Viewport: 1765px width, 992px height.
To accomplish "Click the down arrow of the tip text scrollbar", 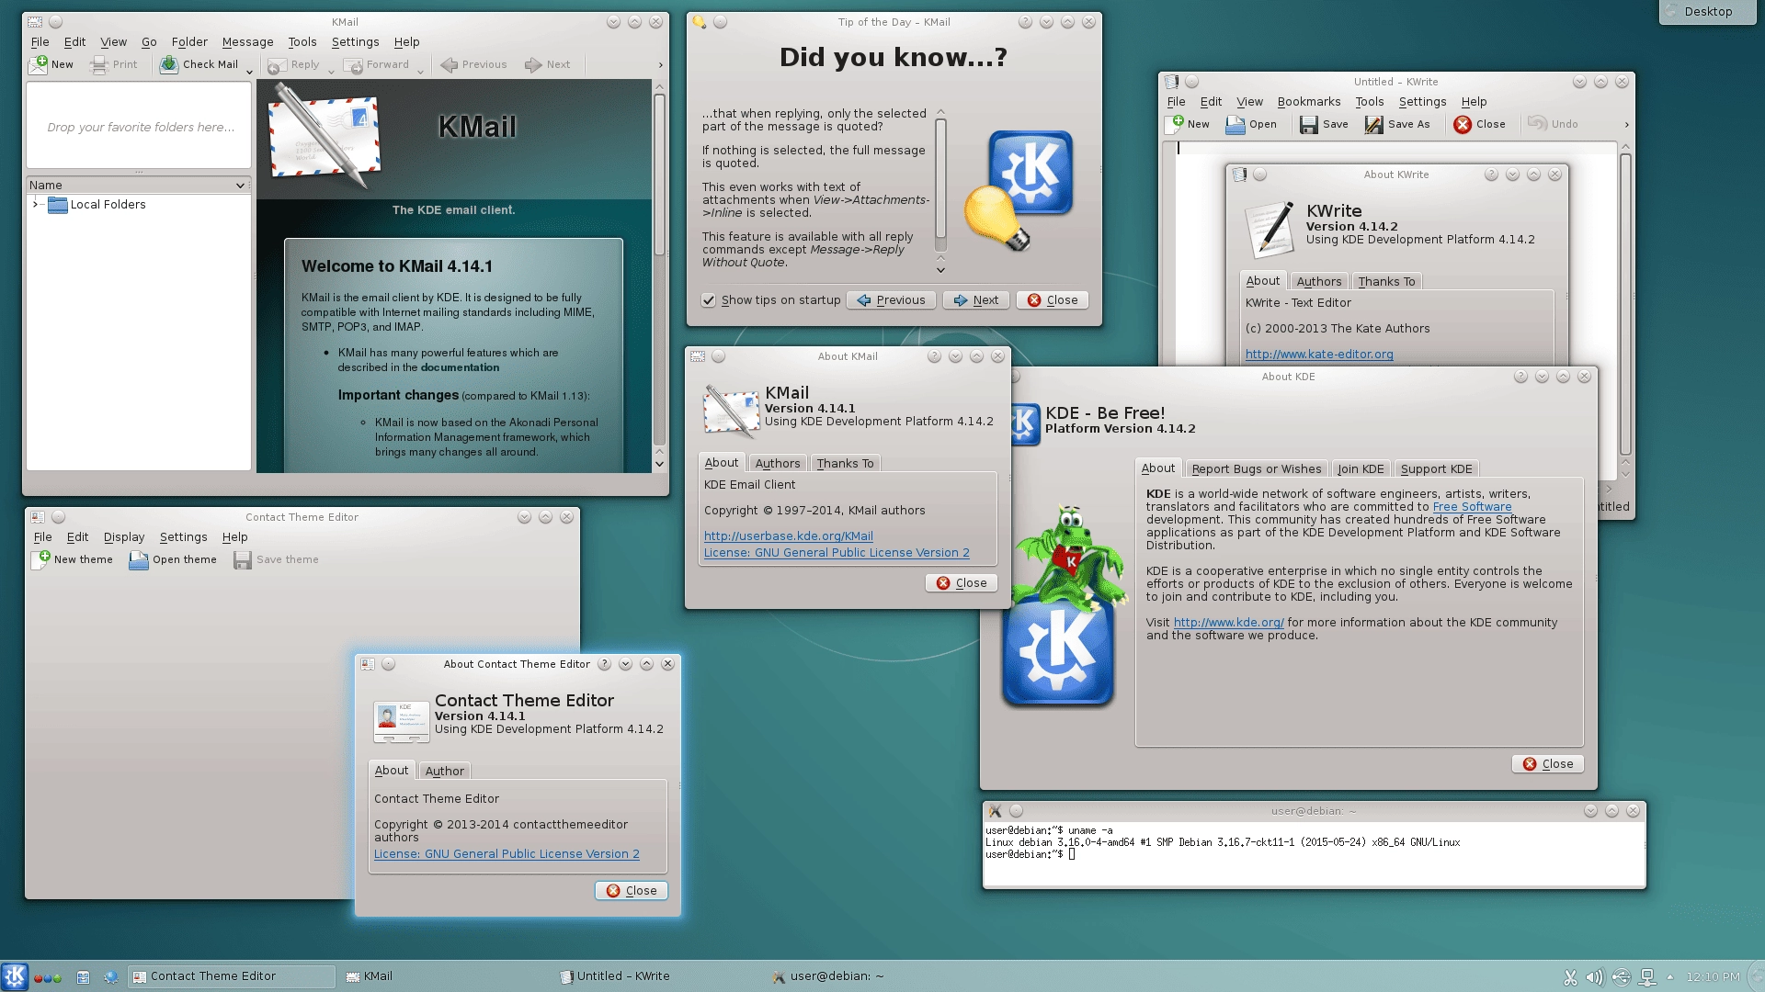I will click(940, 270).
